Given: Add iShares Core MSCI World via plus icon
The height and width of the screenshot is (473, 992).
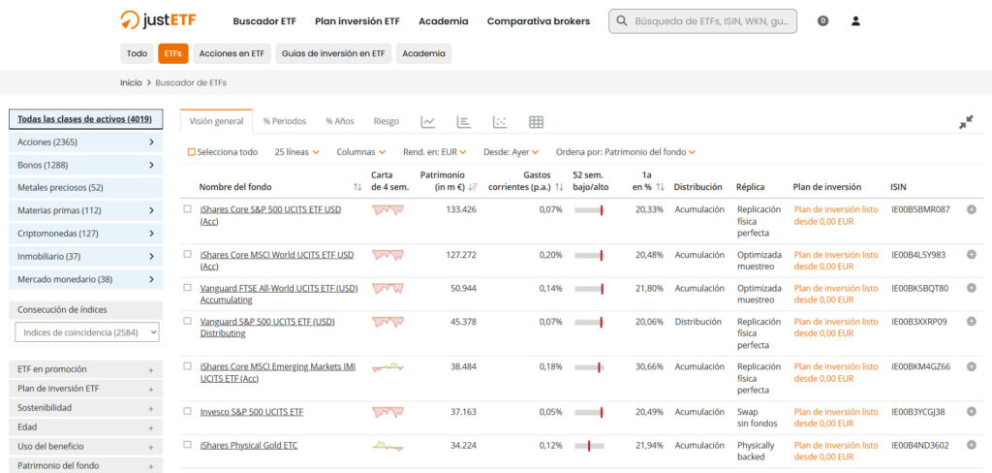Looking at the screenshot, I should tap(971, 255).
